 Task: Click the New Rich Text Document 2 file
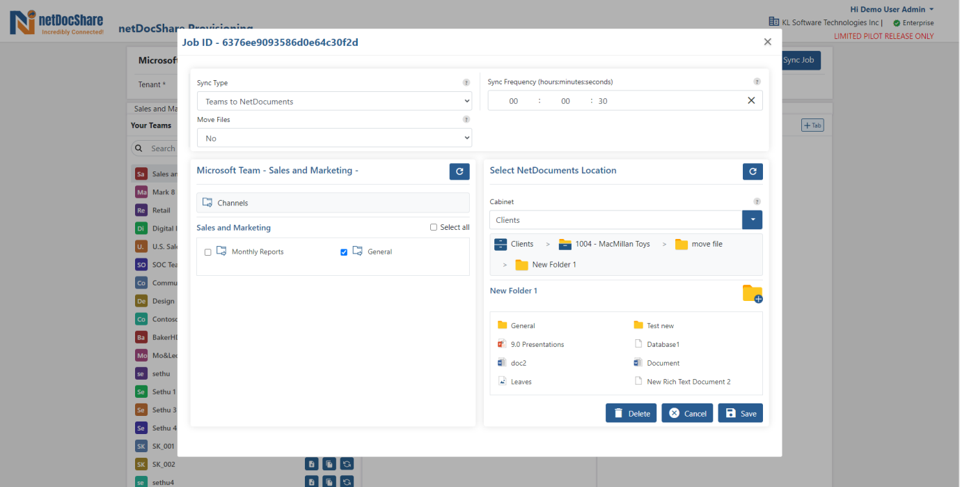(688, 382)
